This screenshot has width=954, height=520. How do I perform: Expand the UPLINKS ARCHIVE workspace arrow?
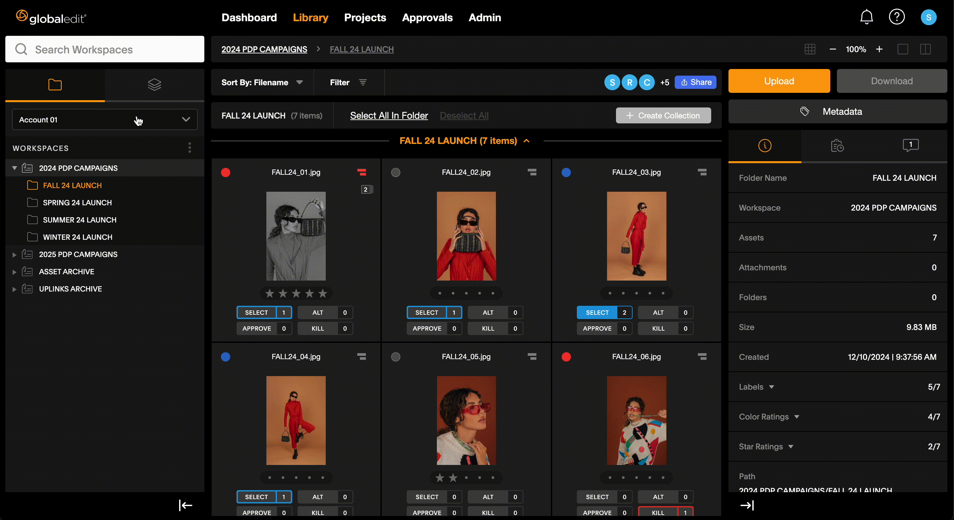[x=15, y=289]
